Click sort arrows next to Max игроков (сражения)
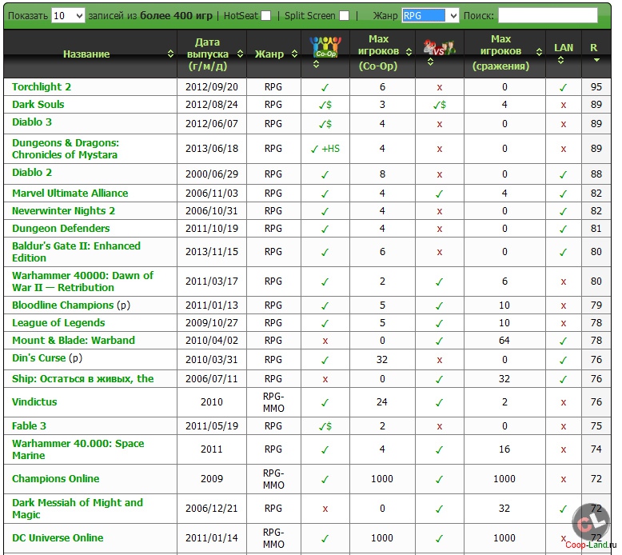This screenshot has height=555, width=622. 539,51
